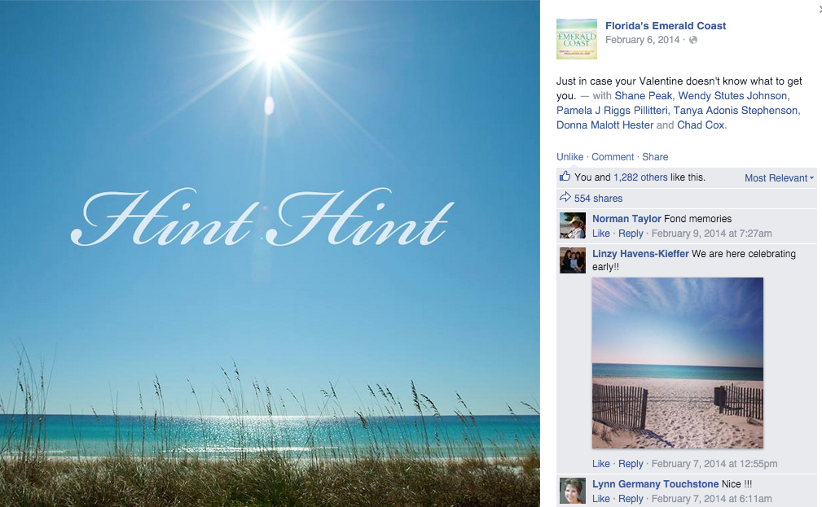822x507 pixels.
Task: Open Linzy Havens-Kieffer's profile picture
Action: [573, 260]
